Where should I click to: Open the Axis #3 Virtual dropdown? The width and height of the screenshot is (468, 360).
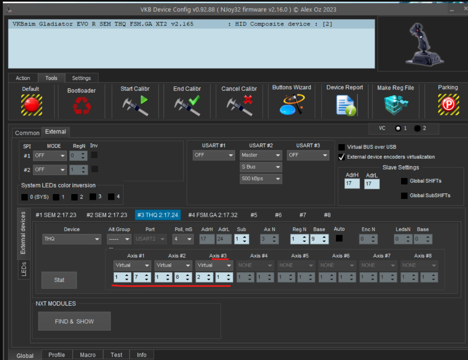[214, 265]
